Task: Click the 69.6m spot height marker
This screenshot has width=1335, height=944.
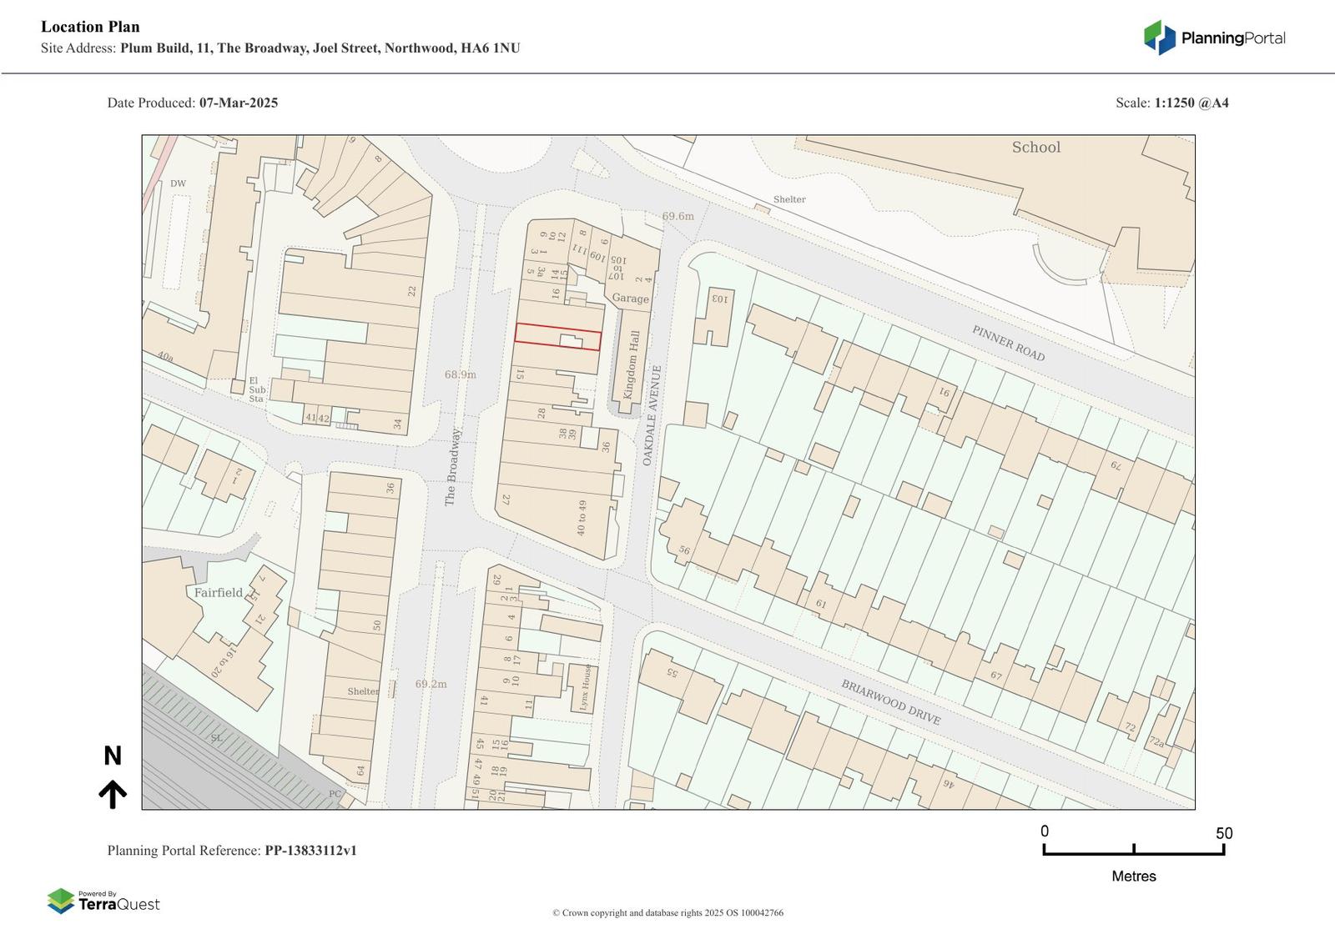Action: [678, 216]
